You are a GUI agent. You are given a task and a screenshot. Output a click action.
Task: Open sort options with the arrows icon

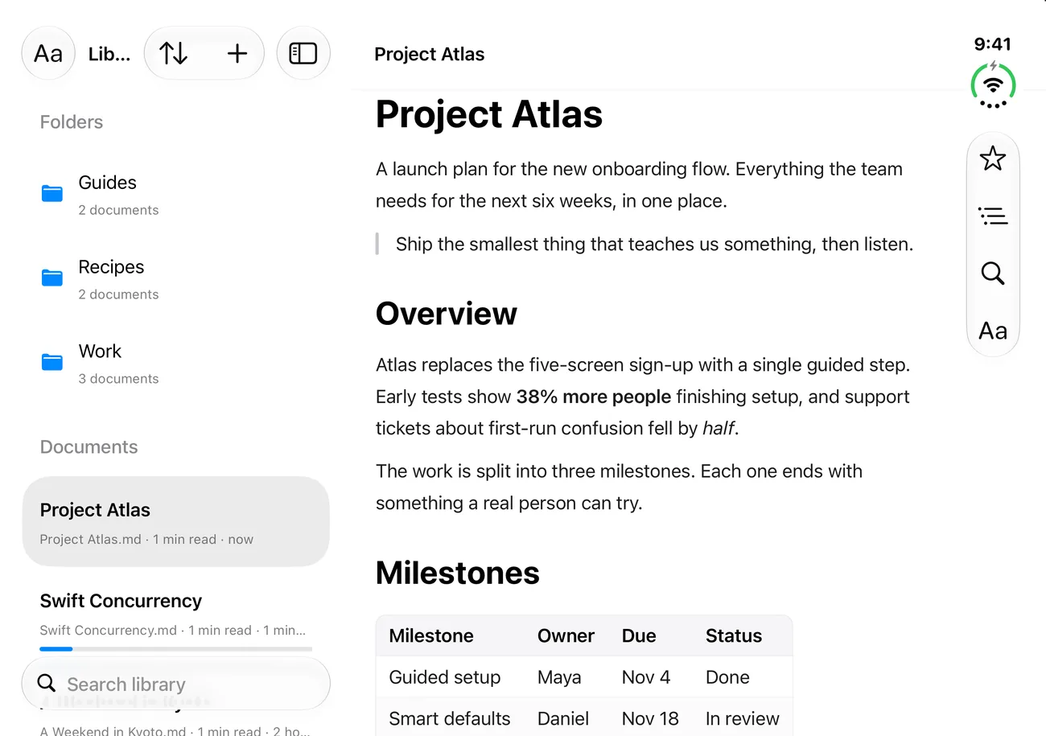pos(173,54)
